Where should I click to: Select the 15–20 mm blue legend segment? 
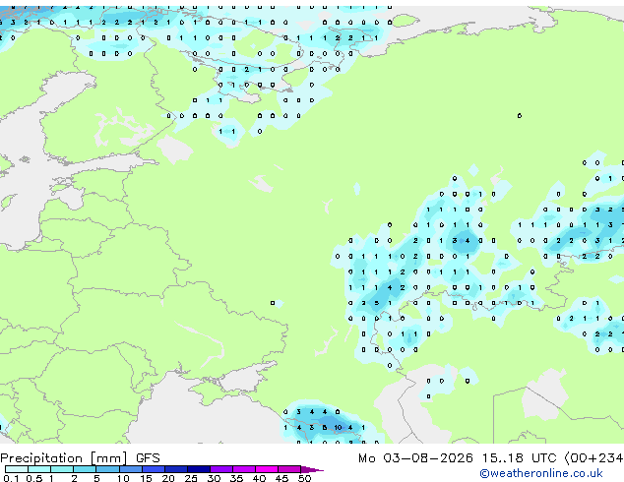click(x=153, y=469)
